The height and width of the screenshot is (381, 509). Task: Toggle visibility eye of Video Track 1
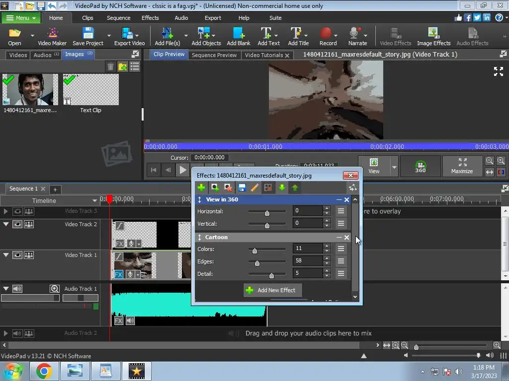(x=17, y=255)
